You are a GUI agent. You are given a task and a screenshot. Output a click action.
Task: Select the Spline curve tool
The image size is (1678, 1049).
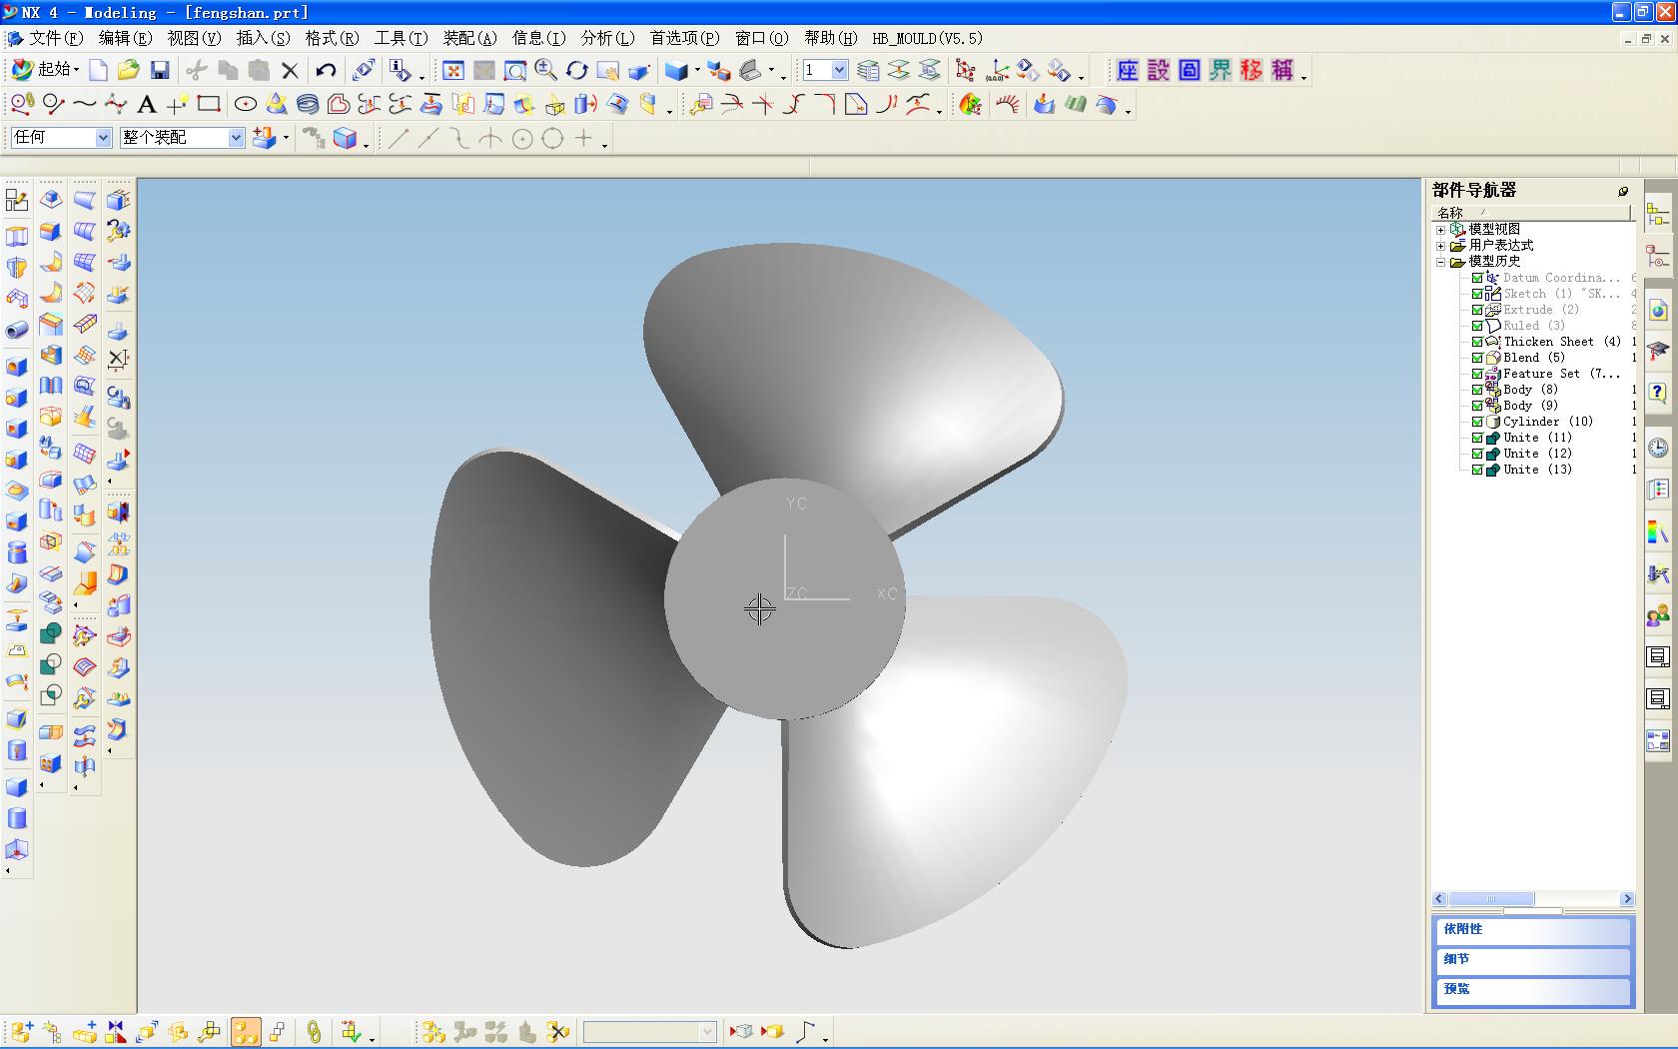pyautogui.click(x=85, y=104)
